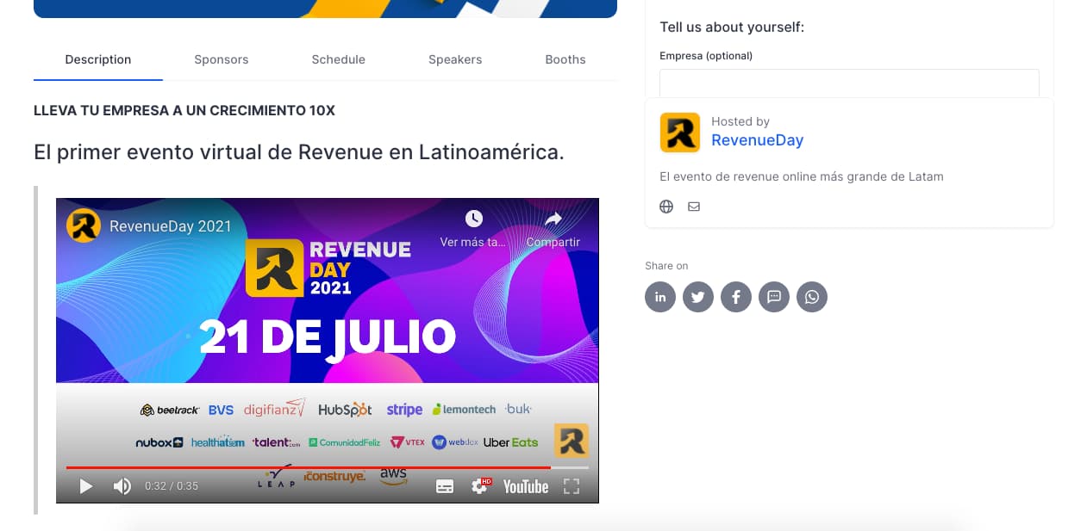
Task: Open the Speakers tab
Action: 455,59
